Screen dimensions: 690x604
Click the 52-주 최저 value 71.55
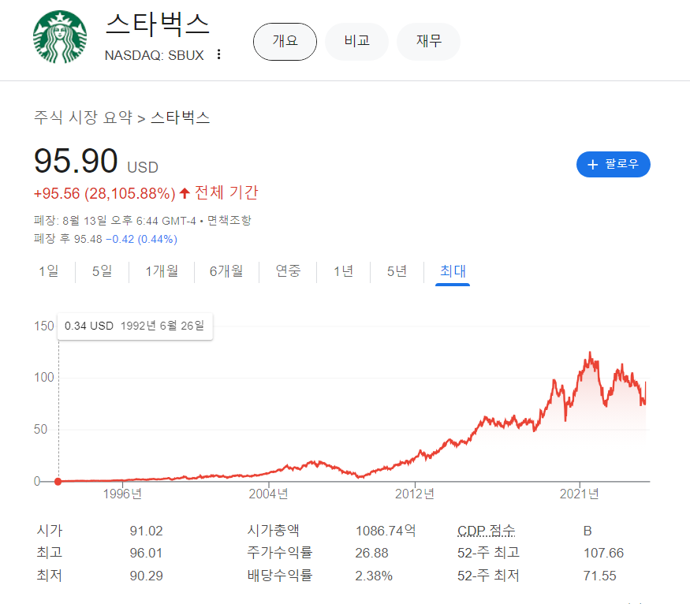[599, 576]
